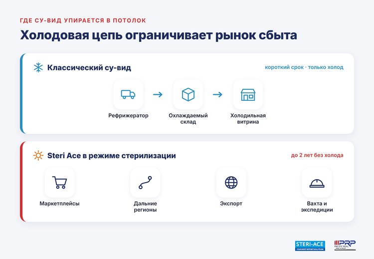The width and height of the screenshot is (374, 259).
Task: Select the route icon for Дальние регионы
Action: pyautogui.click(x=145, y=183)
